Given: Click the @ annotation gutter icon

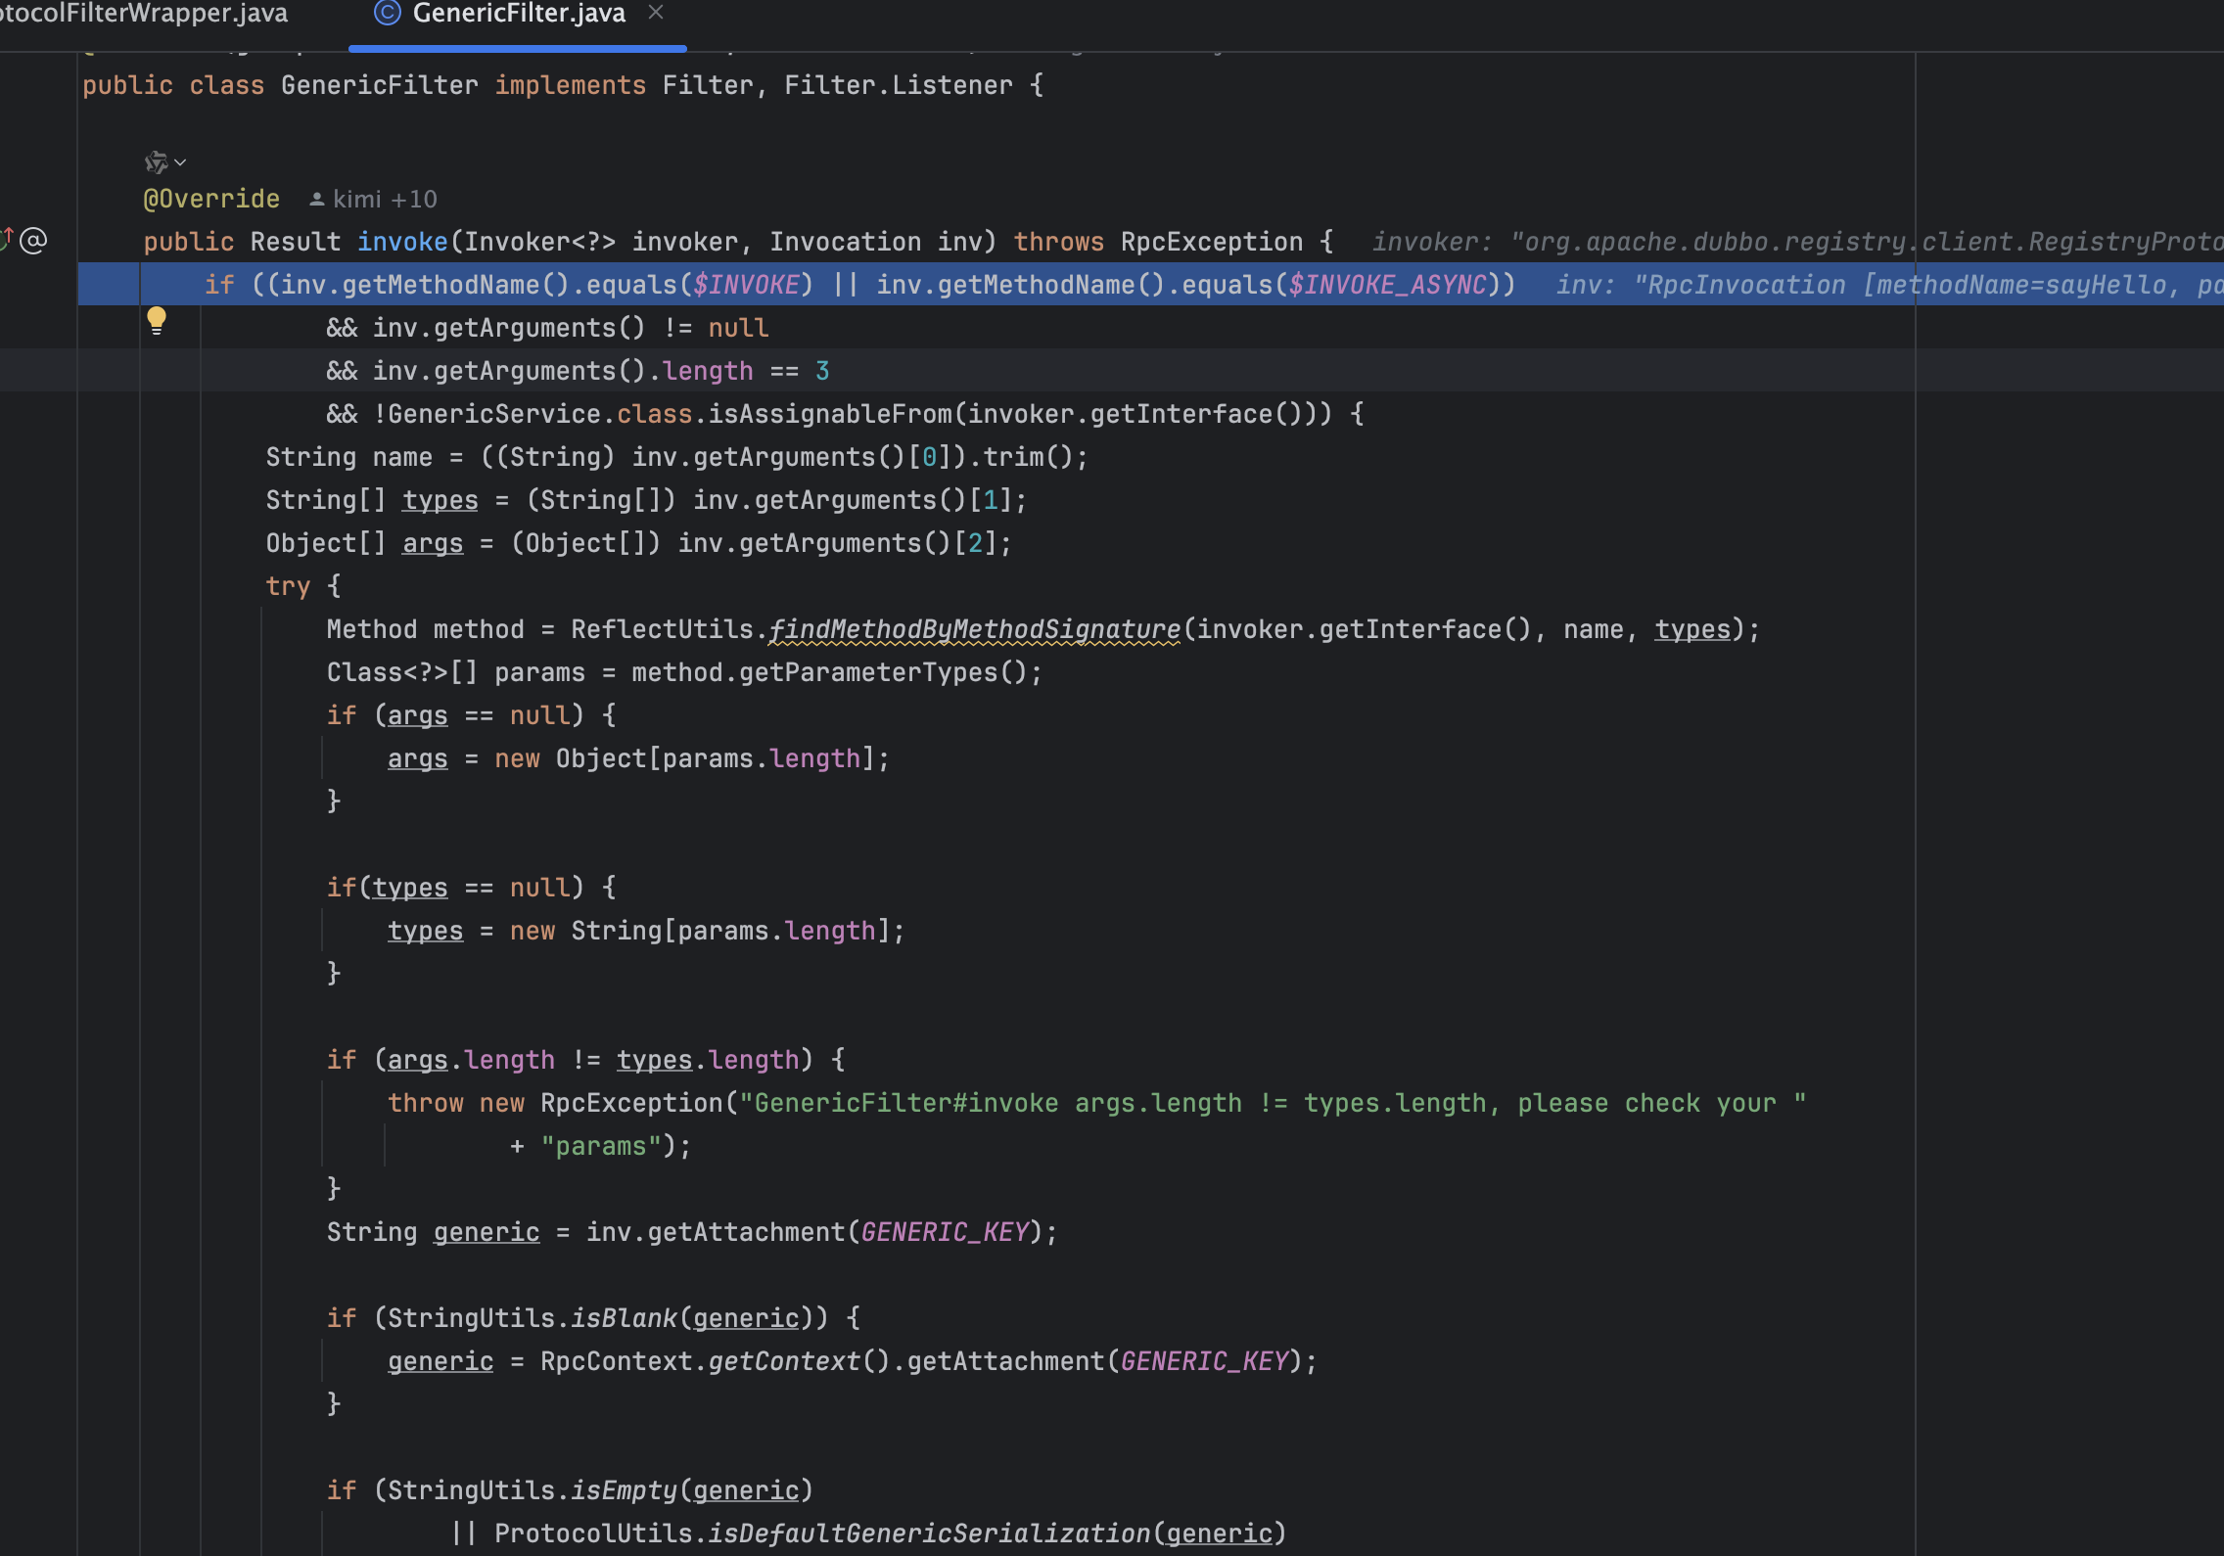Looking at the screenshot, I should (x=33, y=241).
